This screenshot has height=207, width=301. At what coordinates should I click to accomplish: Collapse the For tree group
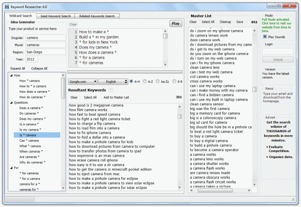pyautogui.click(x=11, y=168)
